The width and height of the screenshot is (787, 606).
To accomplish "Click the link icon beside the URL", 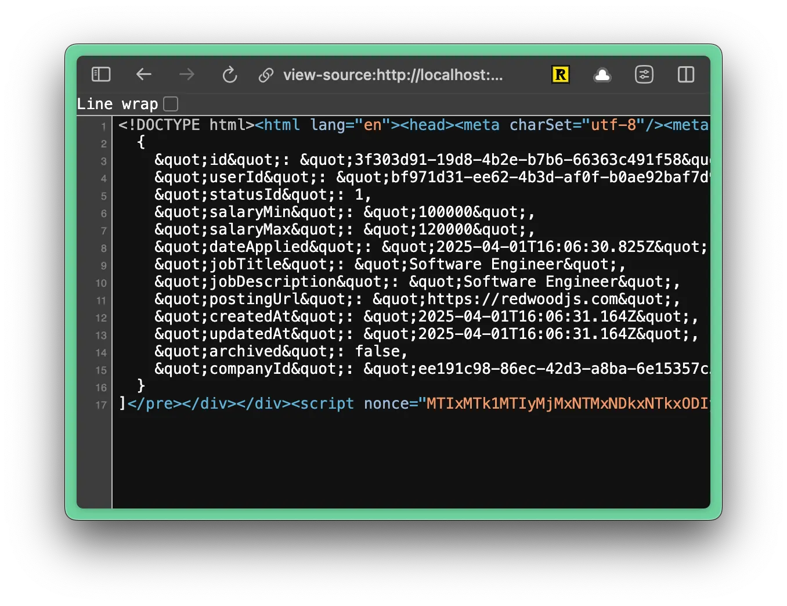I will [x=266, y=75].
